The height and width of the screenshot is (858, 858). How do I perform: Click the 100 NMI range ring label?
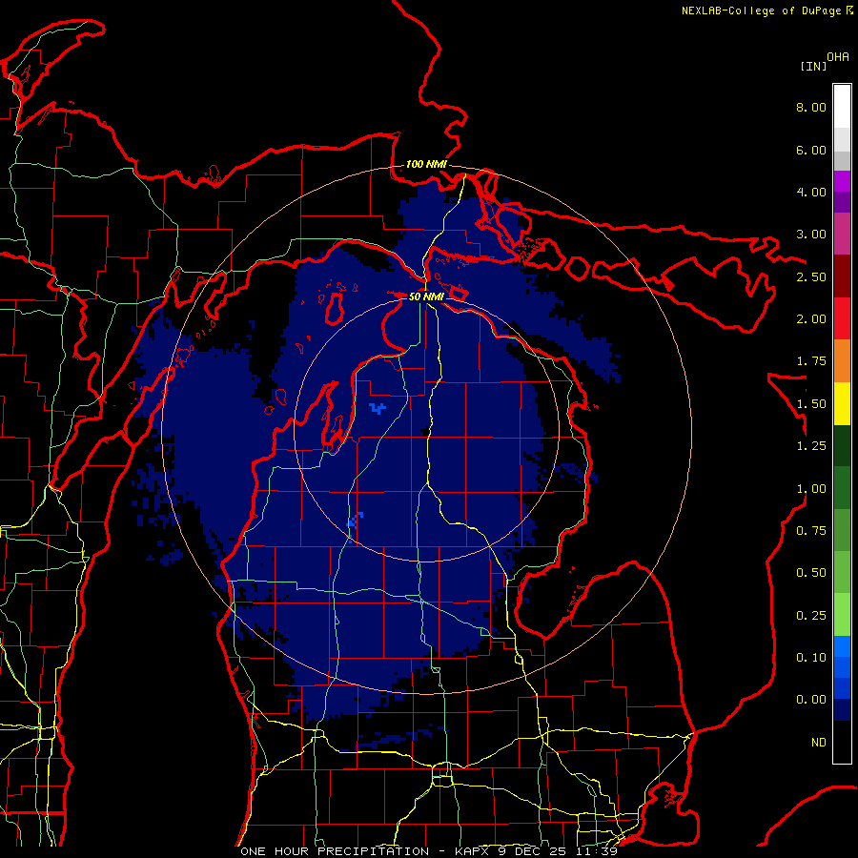pos(426,164)
